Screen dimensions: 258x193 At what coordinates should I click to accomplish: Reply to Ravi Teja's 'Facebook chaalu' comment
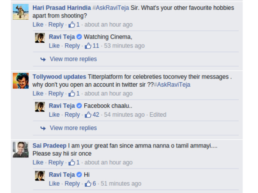coord(72,115)
